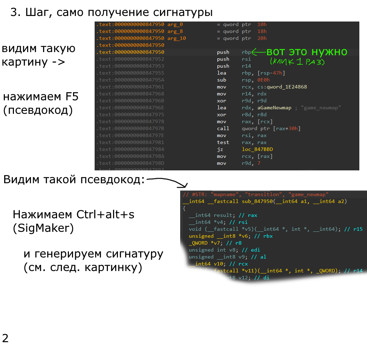Select the push r14 instruction
367x347 pixels.
coord(234,66)
